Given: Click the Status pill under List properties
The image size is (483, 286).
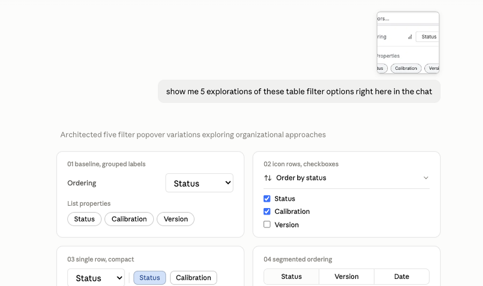Looking at the screenshot, I should 84,219.
